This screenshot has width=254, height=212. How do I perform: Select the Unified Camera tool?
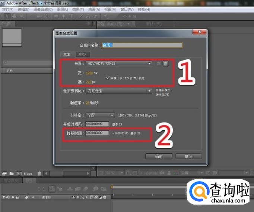[x=39, y=16]
